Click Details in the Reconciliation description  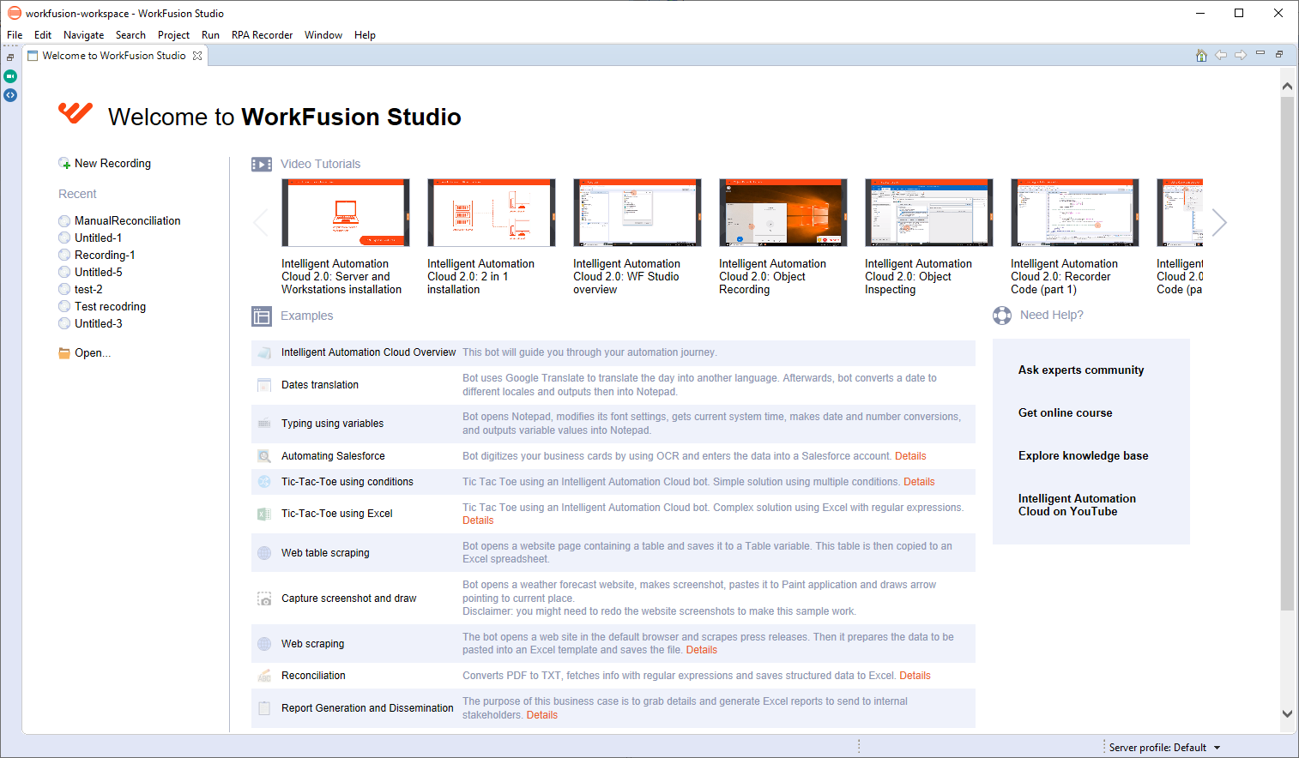click(915, 676)
